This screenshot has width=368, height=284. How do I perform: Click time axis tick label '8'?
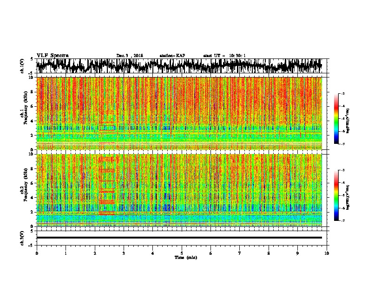pyautogui.click(x=269, y=253)
